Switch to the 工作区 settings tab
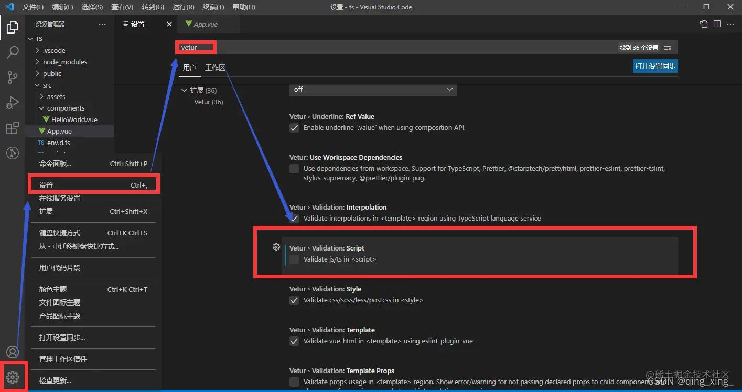Image resolution: width=742 pixels, height=392 pixels. click(215, 68)
